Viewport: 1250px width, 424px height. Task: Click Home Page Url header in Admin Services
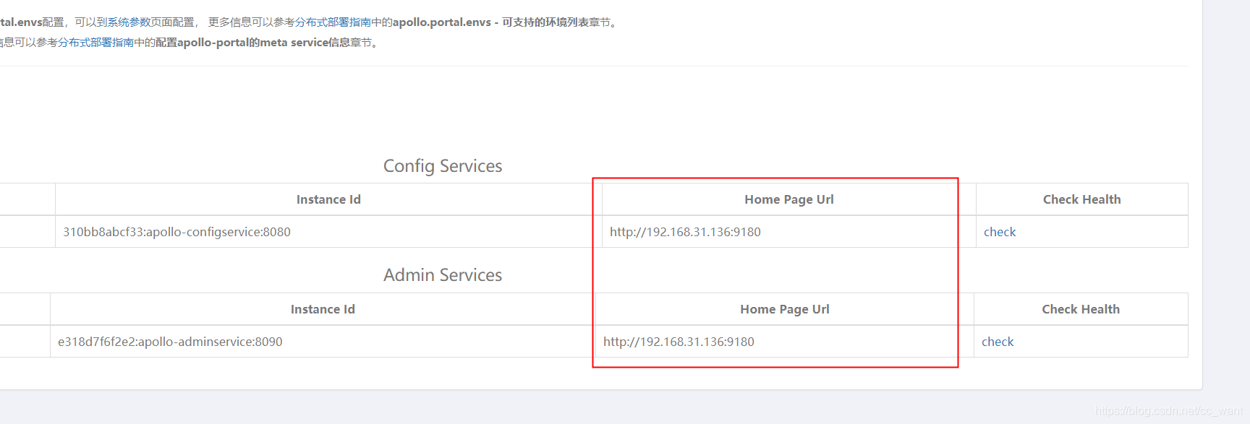tap(784, 310)
